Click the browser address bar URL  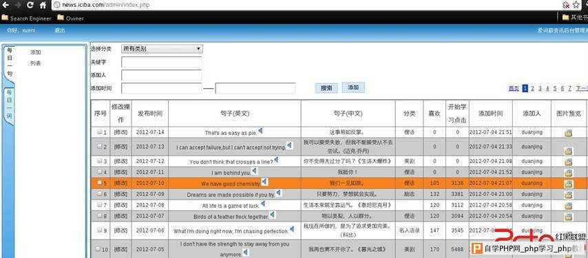click(106, 6)
